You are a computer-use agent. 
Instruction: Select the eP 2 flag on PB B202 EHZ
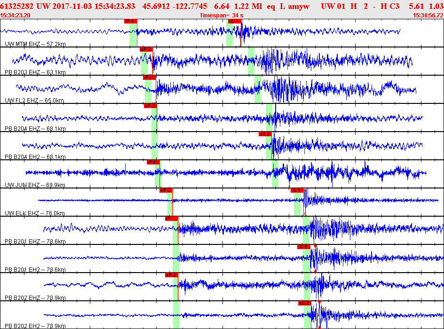pyautogui.click(x=171, y=275)
